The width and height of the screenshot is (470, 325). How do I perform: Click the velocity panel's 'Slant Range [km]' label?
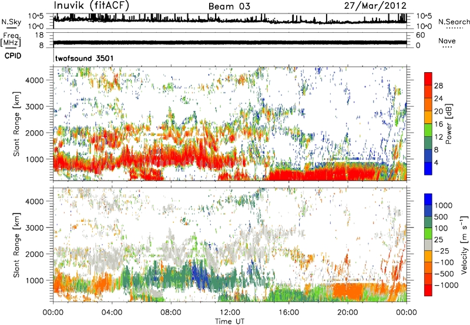click(x=16, y=245)
